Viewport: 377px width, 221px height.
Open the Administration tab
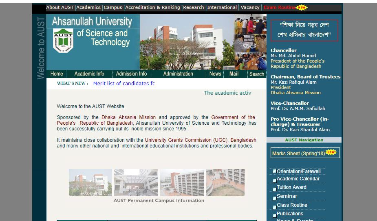point(178,74)
